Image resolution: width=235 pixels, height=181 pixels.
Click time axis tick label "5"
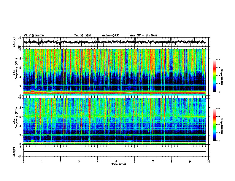coord(116,161)
